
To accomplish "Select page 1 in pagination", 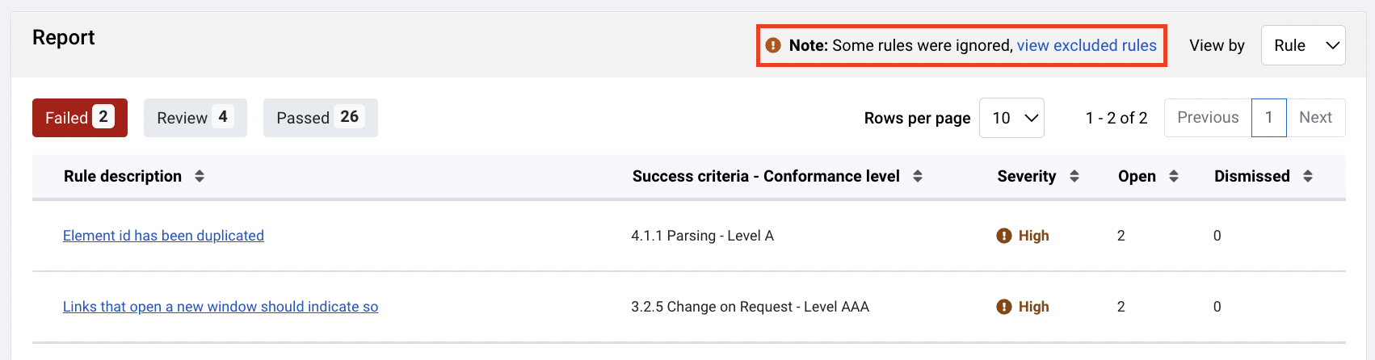I will tap(1269, 118).
